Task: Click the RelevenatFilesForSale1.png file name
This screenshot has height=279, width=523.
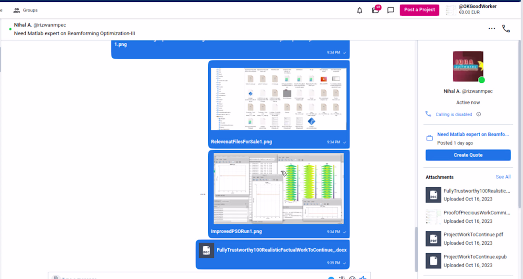Action: coord(241,142)
